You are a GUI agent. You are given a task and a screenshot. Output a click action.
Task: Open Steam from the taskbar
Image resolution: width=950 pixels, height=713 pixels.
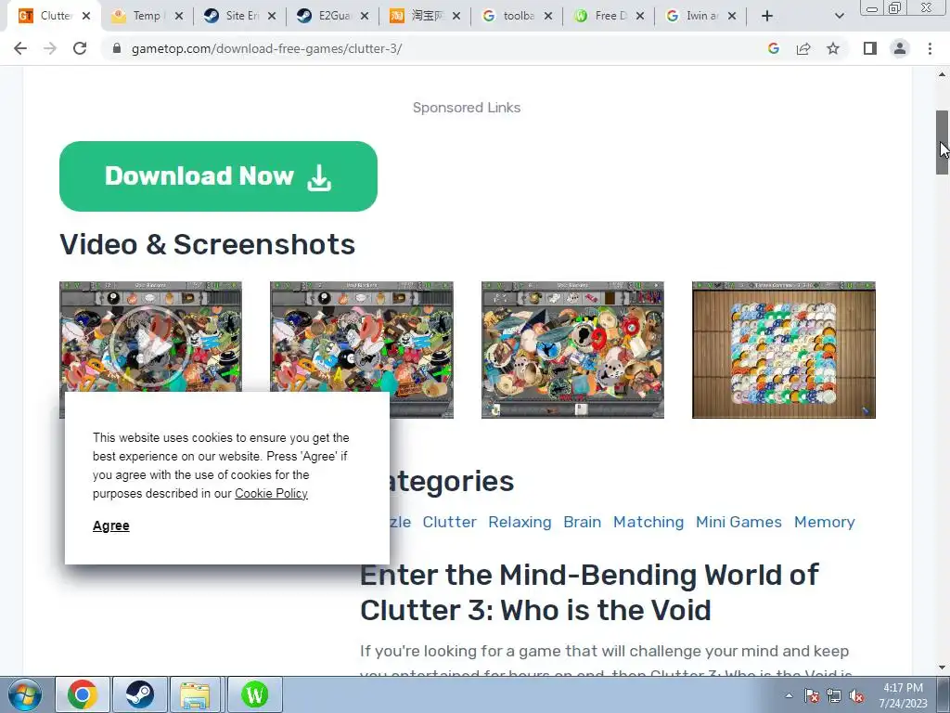[139, 694]
